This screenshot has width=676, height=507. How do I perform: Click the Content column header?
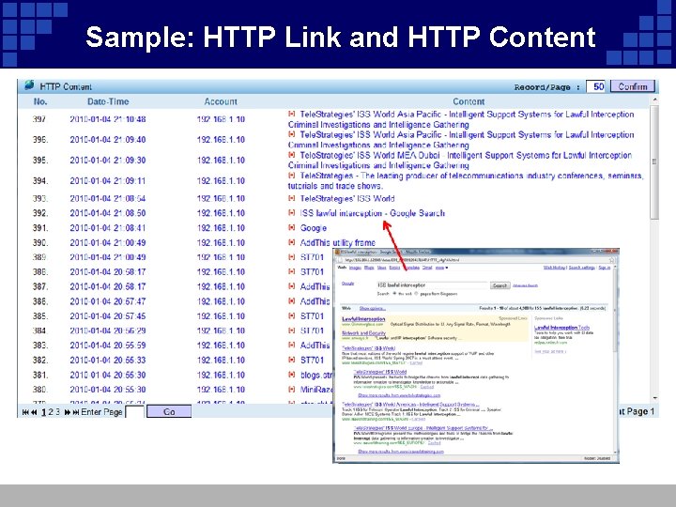coord(469,101)
